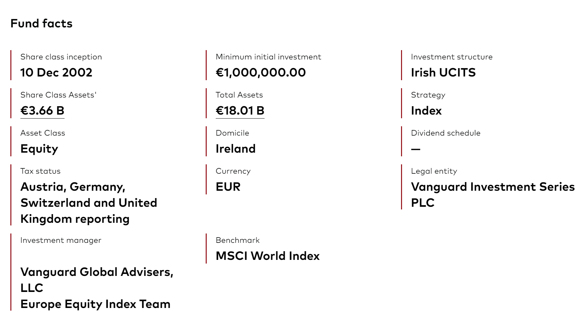The width and height of the screenshot is (588, 320).
Task: Click Europe Equity Index Team text
Action: (x=95, y=304)
